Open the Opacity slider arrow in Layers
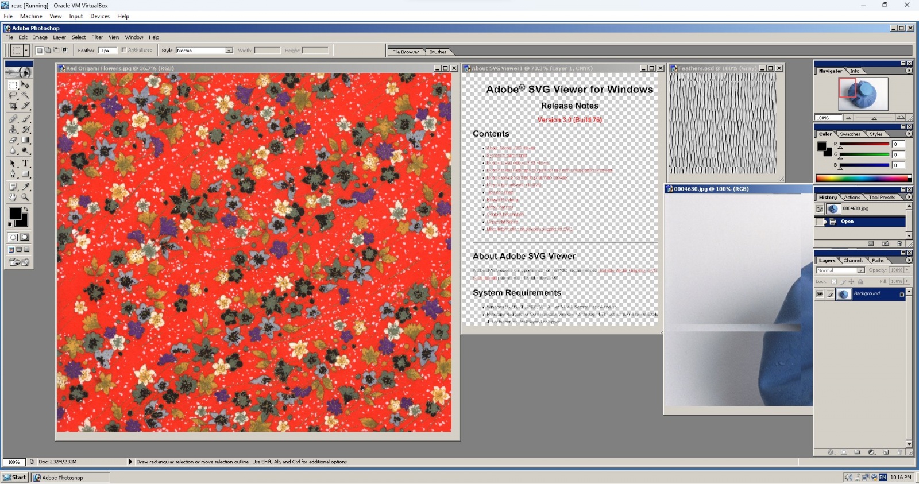 [x=907, y=270]
